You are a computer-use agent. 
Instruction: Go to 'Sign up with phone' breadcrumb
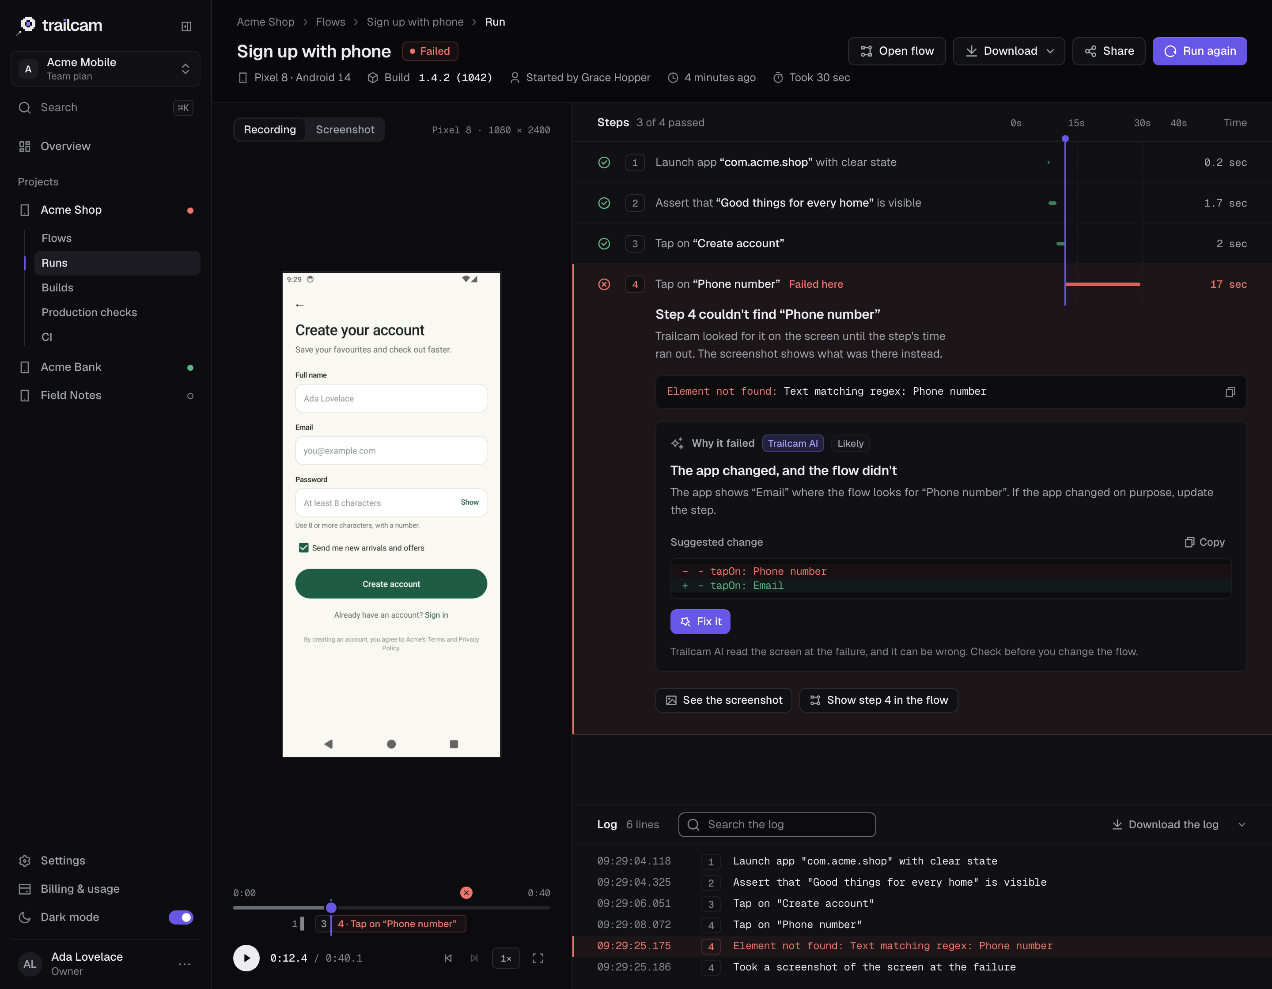coord(415,22)
